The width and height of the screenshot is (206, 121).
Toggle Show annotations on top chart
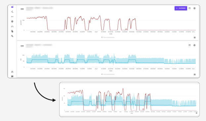point(108,37)
